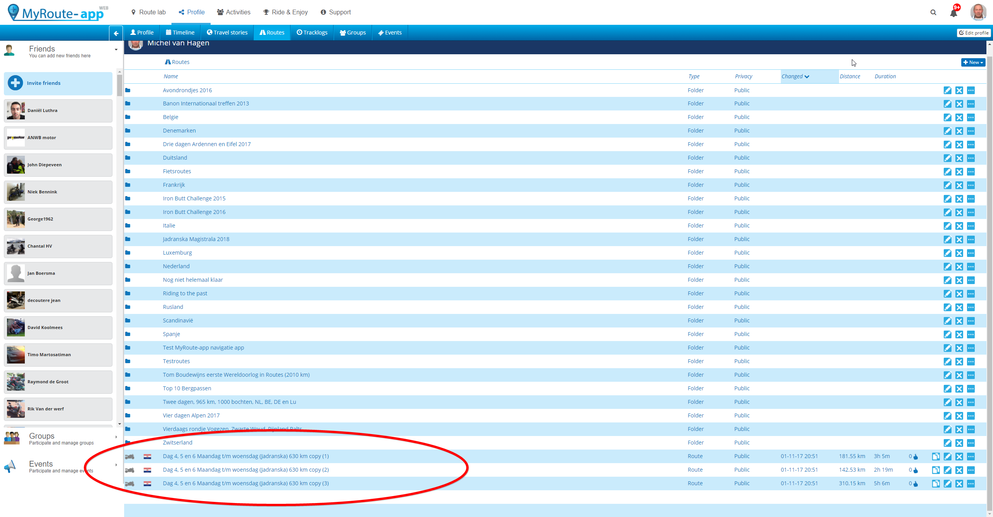Viewport: 993px width, 517px height.
Task: Collapse the Friends panel arrow
Action: click(116, 50)
